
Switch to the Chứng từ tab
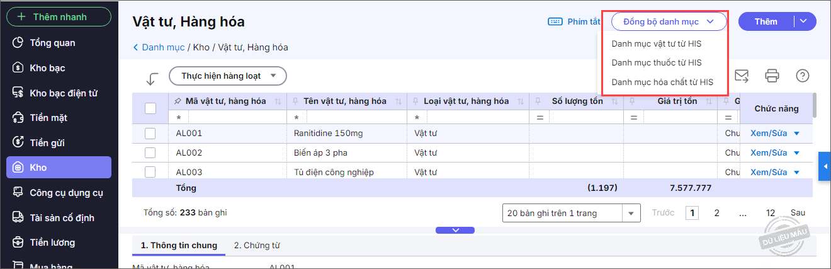click(256, 246)
